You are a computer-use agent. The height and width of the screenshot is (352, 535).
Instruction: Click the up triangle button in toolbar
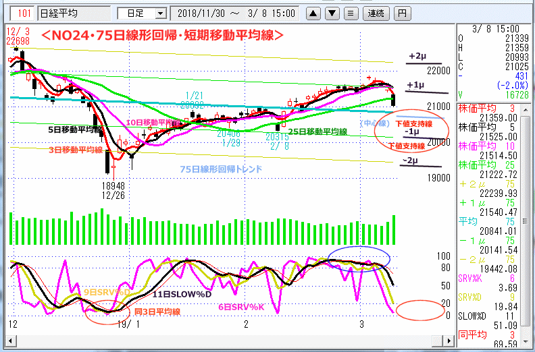click(x=314, y=13)
